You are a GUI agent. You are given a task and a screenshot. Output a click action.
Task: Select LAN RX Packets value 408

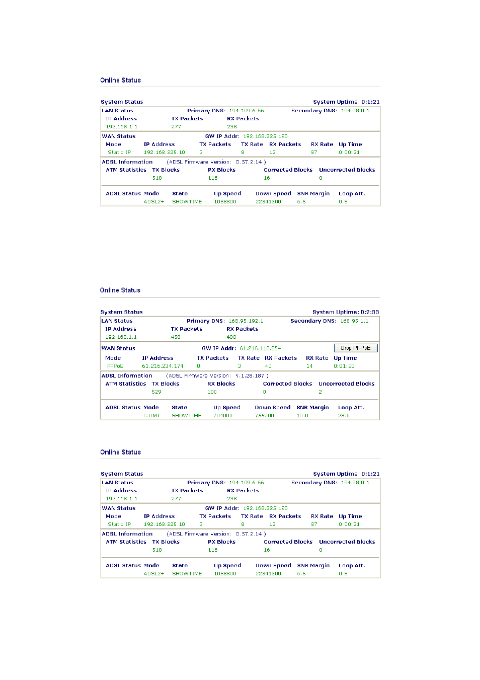231,337
